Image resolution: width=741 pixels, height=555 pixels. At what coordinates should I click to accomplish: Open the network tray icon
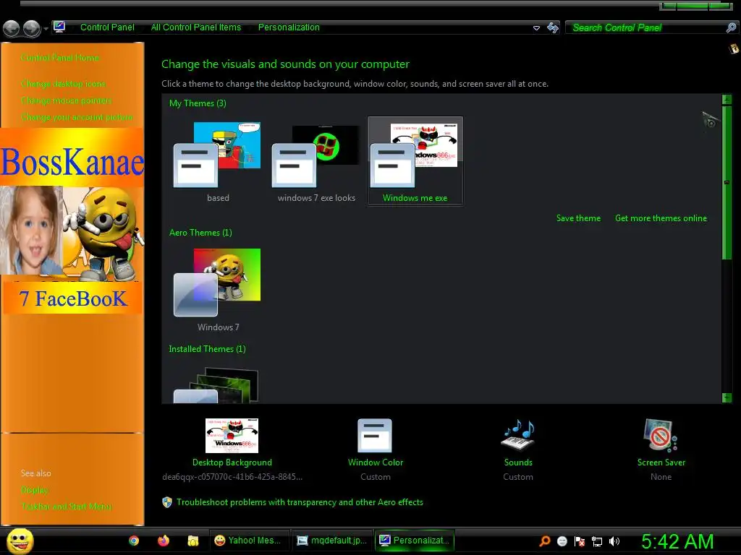tap(597, 541)
